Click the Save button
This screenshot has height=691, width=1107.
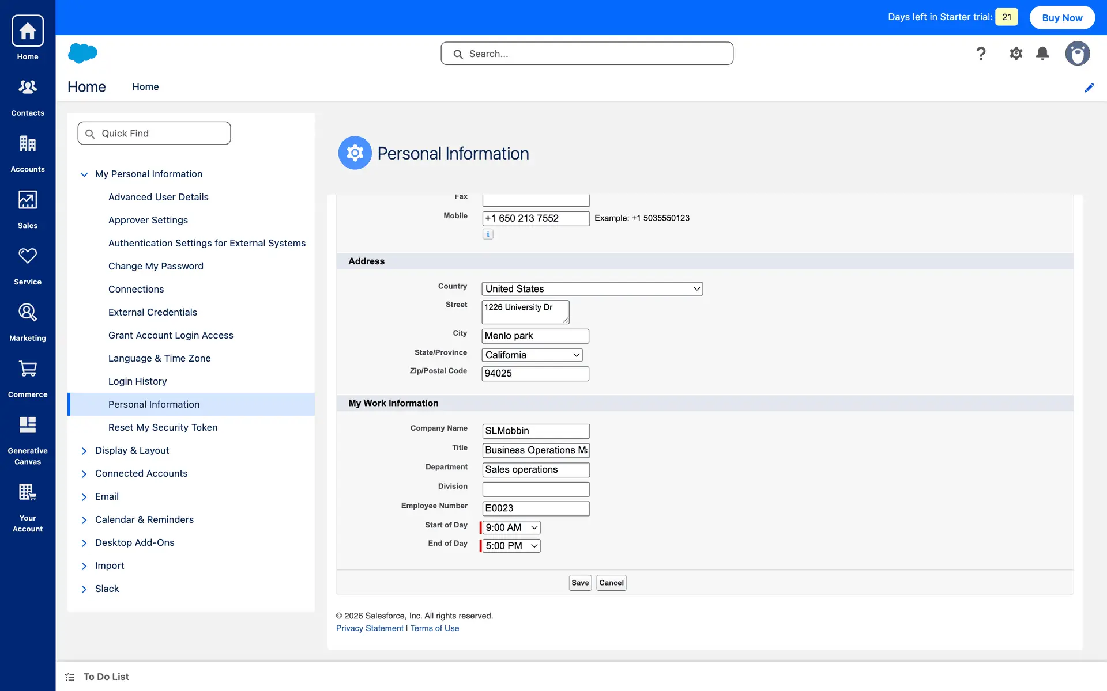click(x=579, y=583)
